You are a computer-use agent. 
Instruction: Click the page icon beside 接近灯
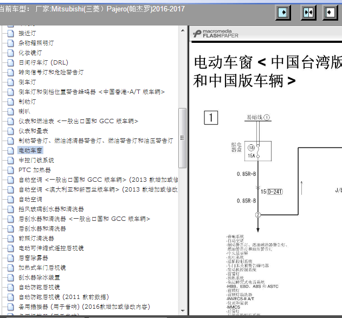click(10, 33)
